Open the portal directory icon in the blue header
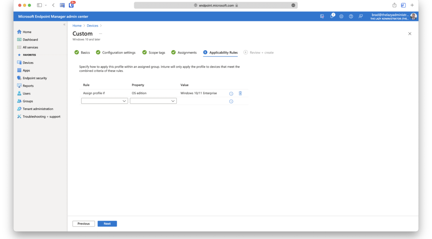Image resolution: width=432 pixels, height=239 pixels. coord(322,17)
